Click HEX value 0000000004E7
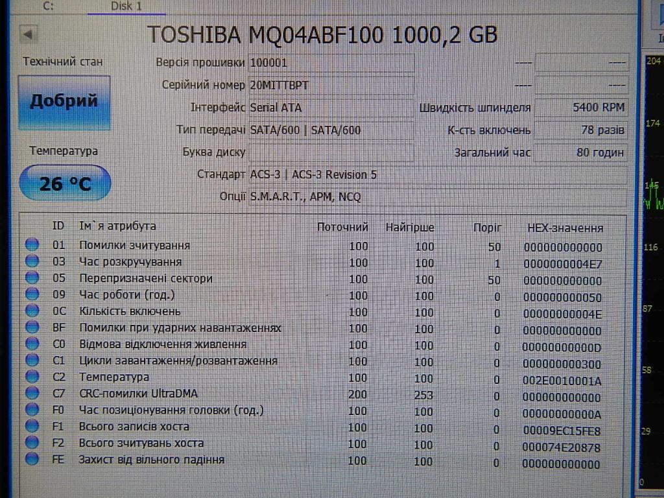This screenshot has width=664, height=498. pyautogui.click(x=563, y=265)
